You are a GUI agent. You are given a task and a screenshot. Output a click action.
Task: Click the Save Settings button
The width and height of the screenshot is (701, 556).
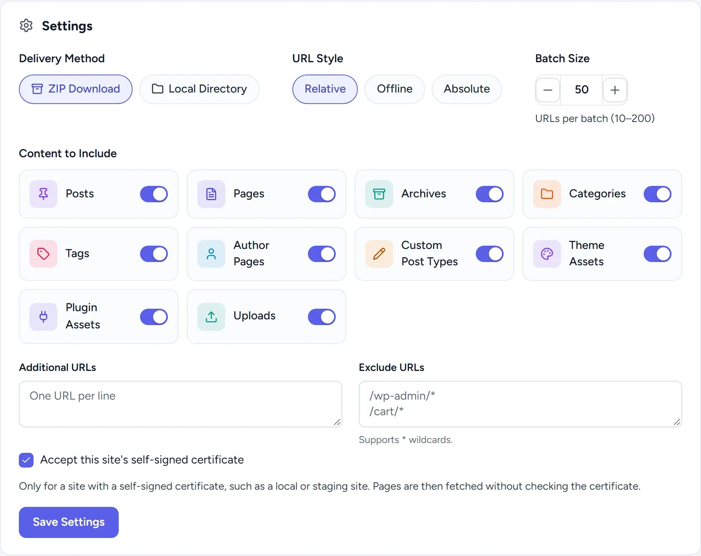(69, 522)
